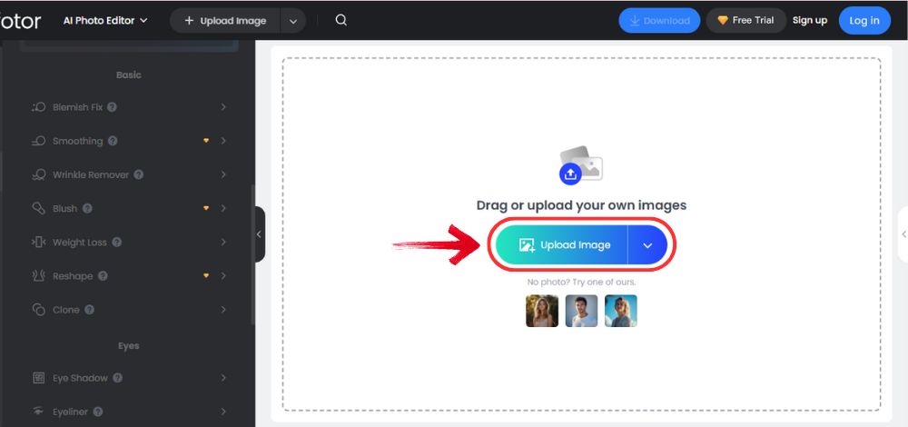Viewport: 908px width, 427px height.
Task: Select the Blemish Fix tool
Action: (x=77, y=107)
